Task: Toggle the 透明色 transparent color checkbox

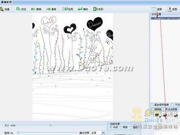Action: [152, 109]
